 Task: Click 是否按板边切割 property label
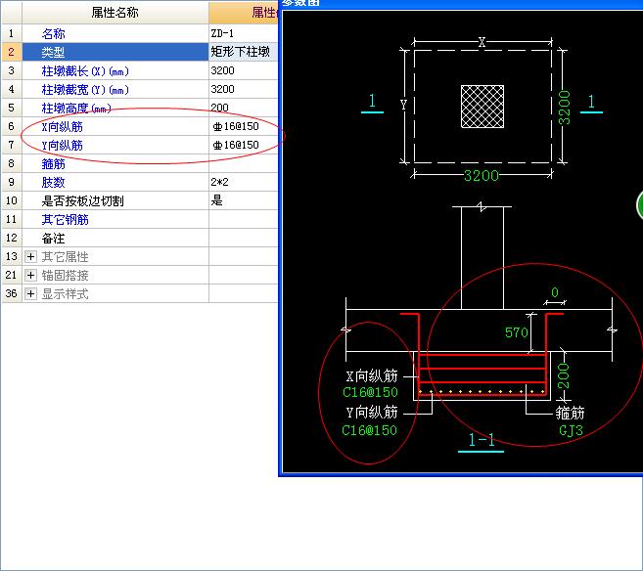click(x=82, y=200)
